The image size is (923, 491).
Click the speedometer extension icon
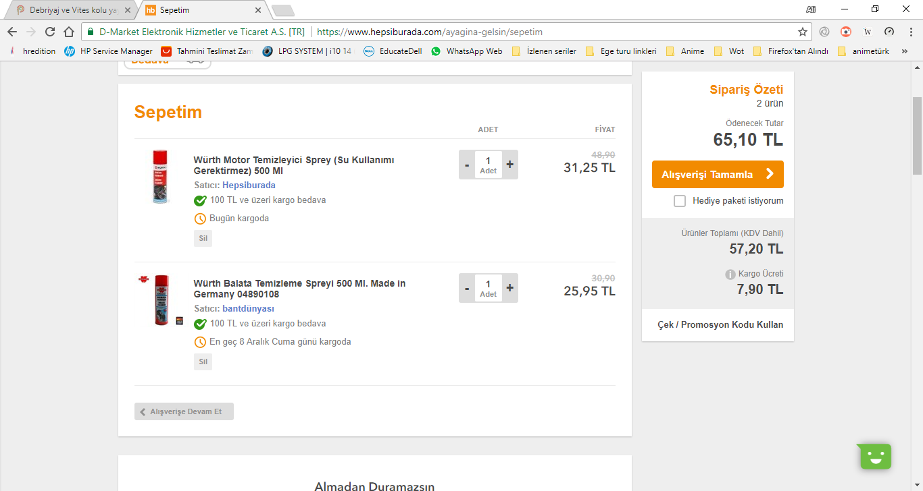[889, 32]
